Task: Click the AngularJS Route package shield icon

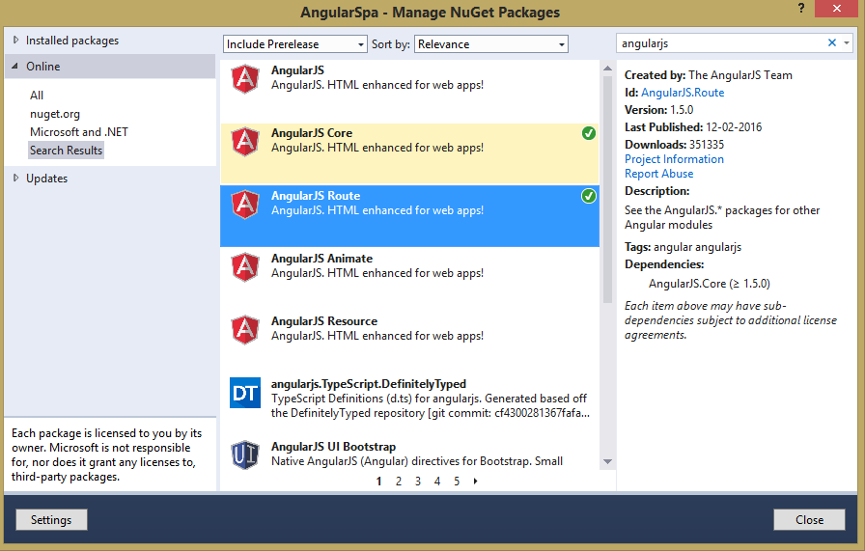Action: [245, 205]
